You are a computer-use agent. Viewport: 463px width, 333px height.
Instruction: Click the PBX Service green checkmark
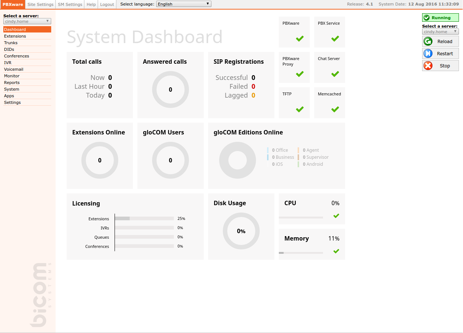click(335, 38)
